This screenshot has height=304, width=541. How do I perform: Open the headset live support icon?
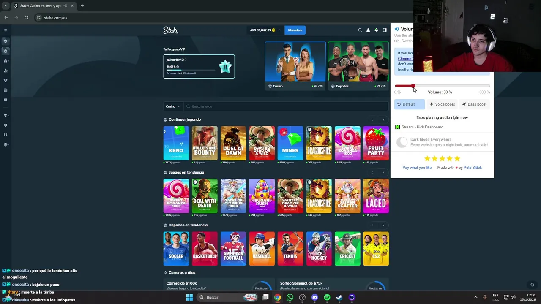point(5,135)
